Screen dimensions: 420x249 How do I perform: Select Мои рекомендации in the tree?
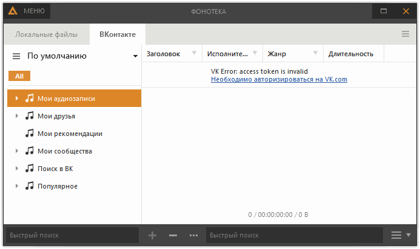coord(74,134)
